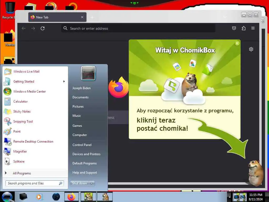
Task: Open Magnifier icon
Action: point(7,151)
